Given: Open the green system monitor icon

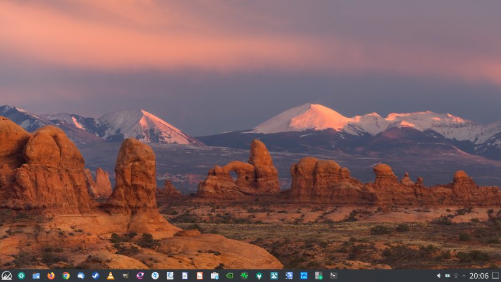Looking at the screenshot, I should [244, 276].
